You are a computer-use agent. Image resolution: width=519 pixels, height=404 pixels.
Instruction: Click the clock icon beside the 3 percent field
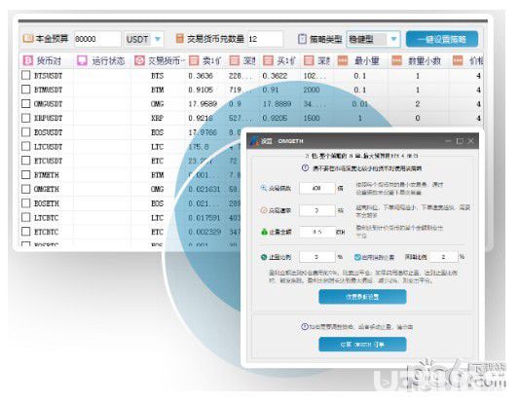pyautogui.click(x=264, y=210)
